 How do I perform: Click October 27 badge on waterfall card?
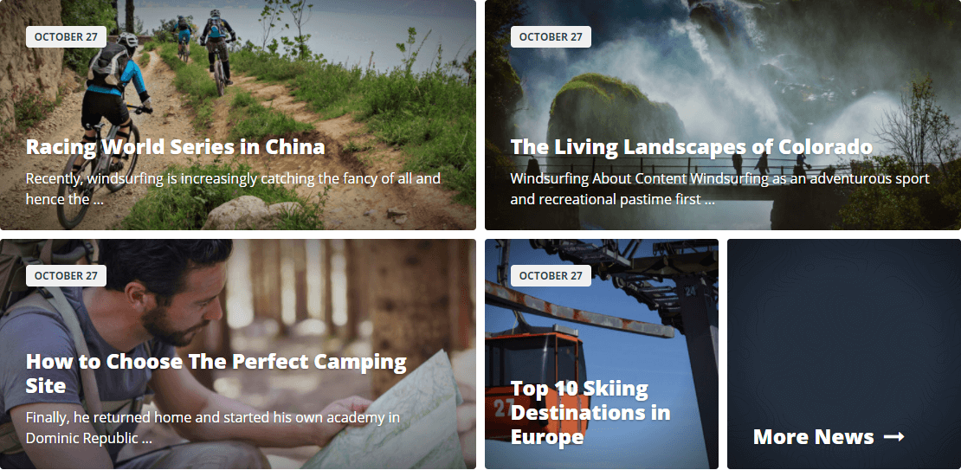551,36
